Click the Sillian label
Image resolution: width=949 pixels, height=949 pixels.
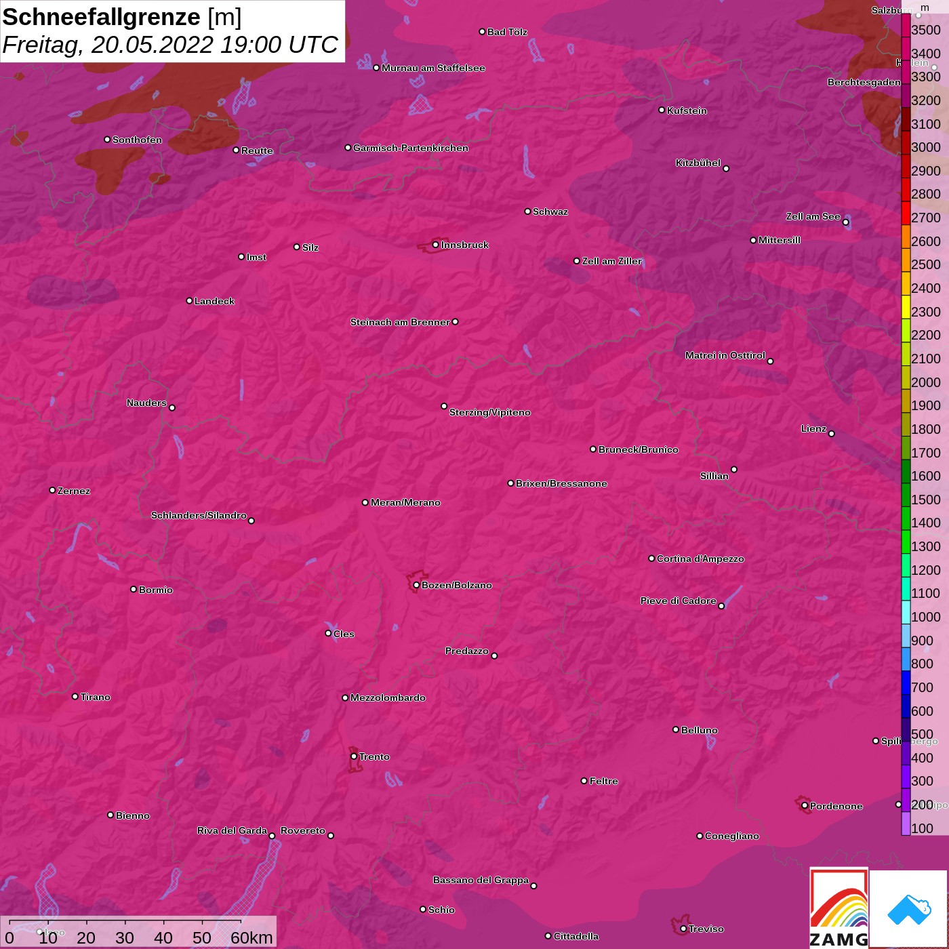point(714,476)
